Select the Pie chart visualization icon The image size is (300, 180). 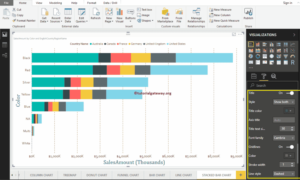[251, 56]
